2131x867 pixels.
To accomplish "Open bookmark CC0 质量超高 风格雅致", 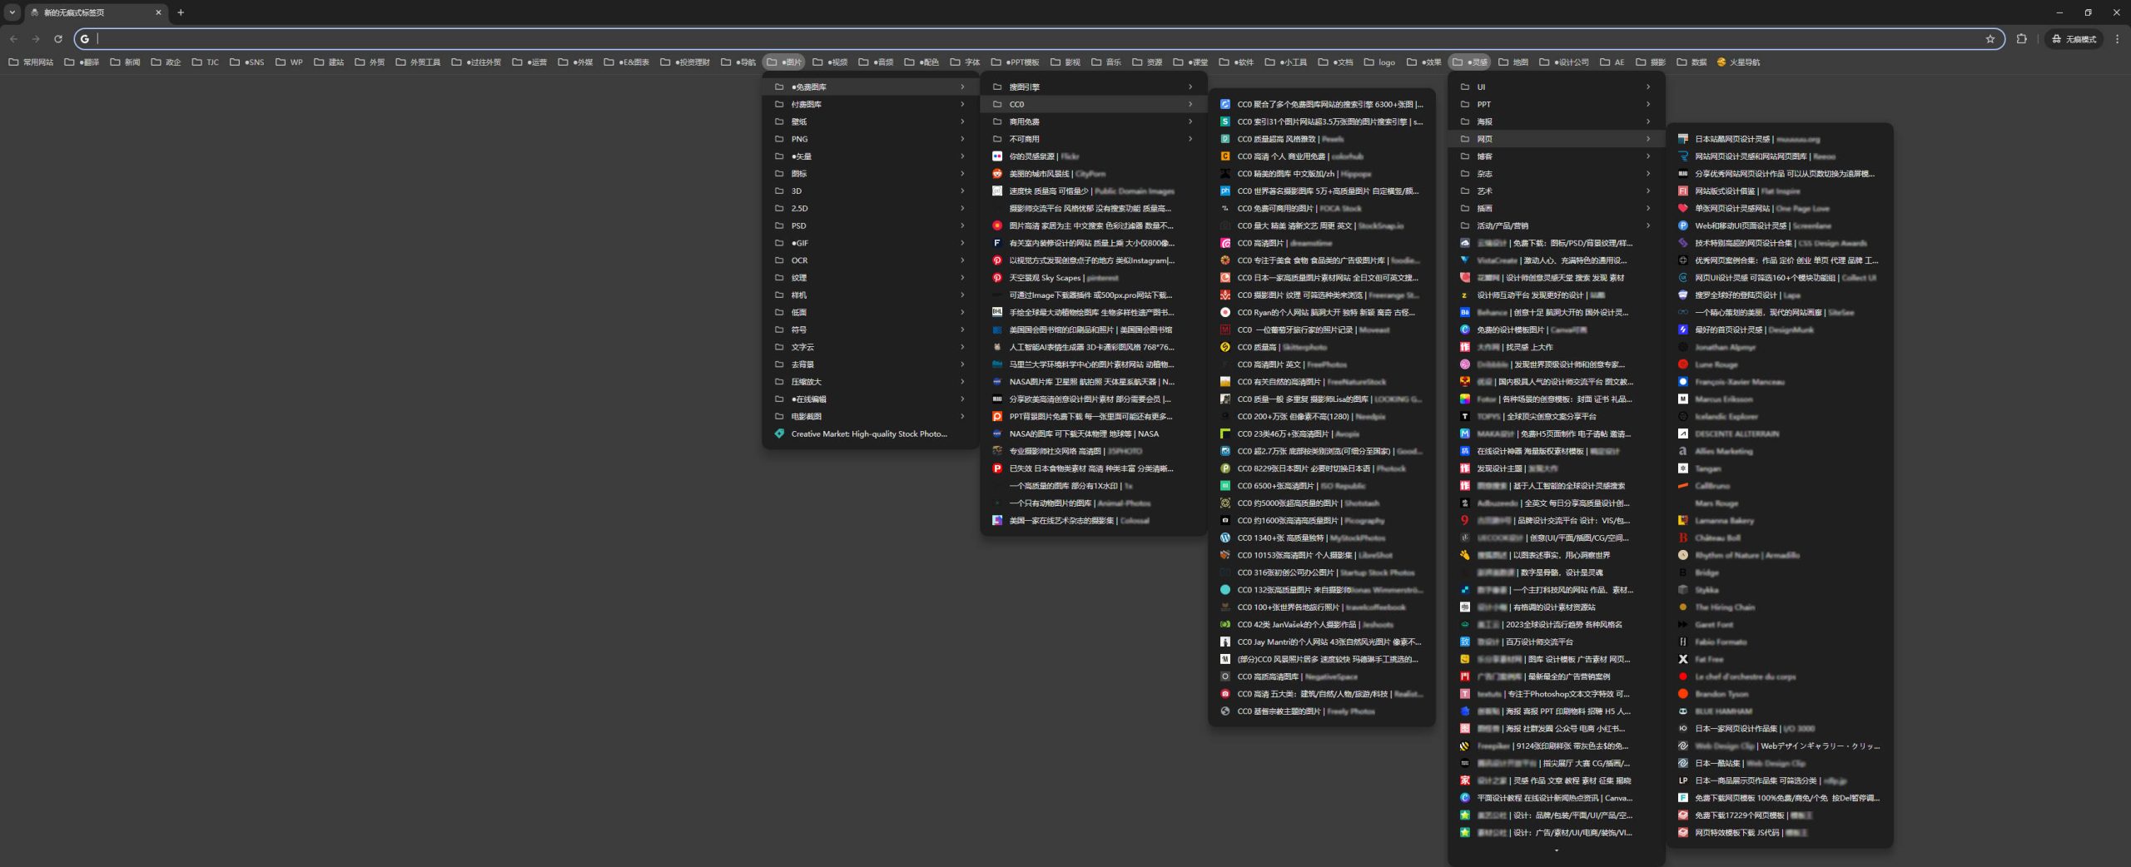I will [x=1321, y=139].
